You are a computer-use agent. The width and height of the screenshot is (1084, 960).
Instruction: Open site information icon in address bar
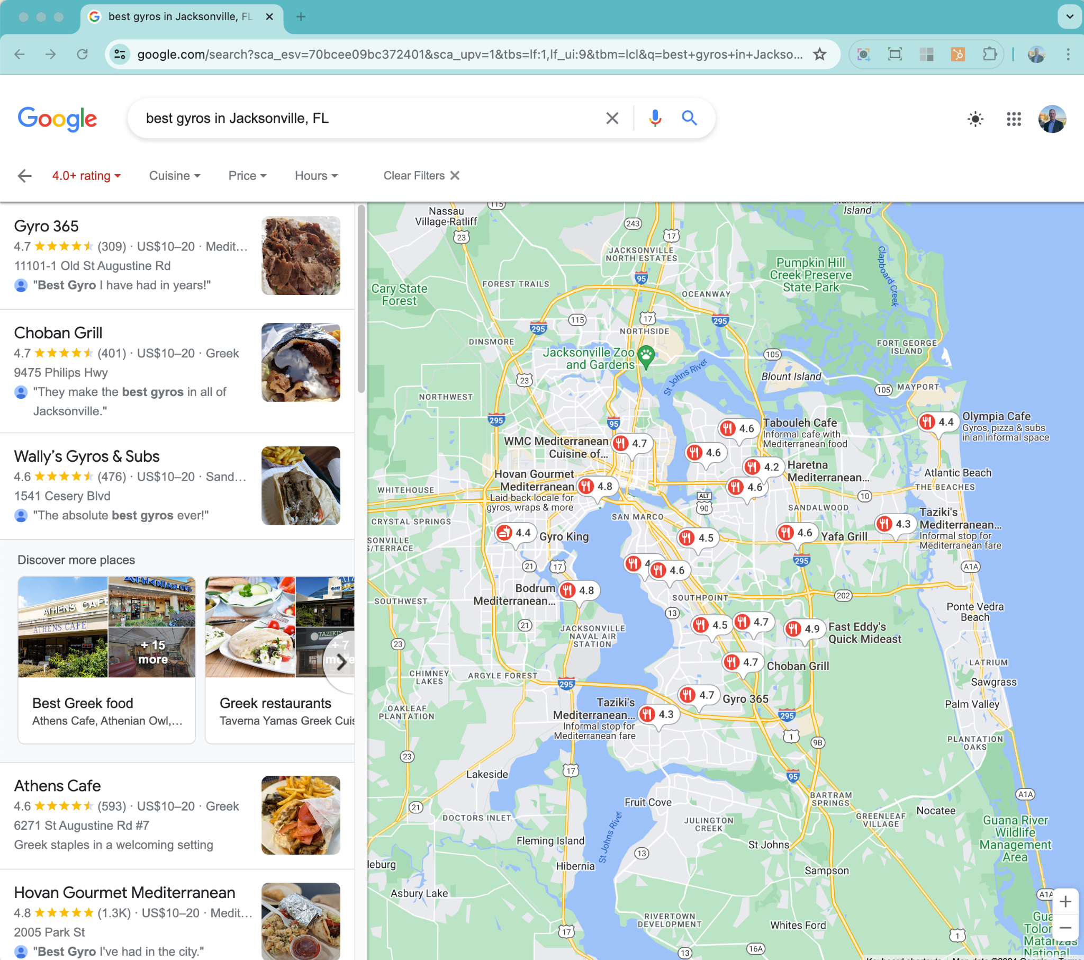(120, 54)
